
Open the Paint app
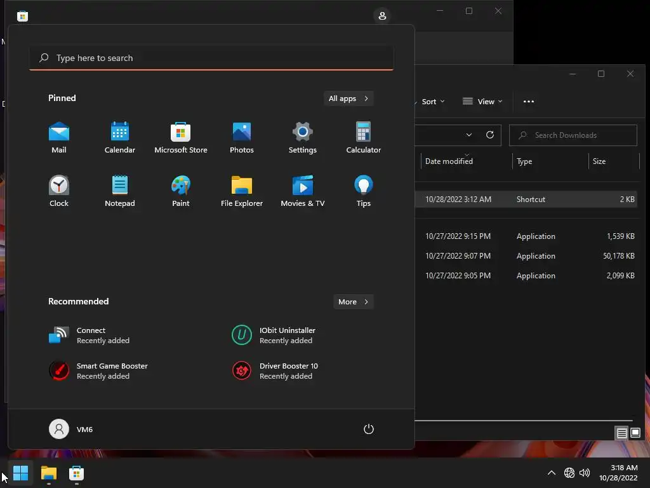(x=181, y=191)
